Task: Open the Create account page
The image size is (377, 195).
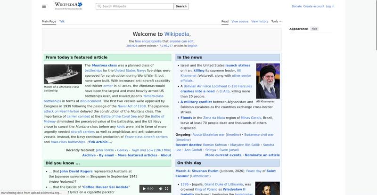Action: [313, 7]
